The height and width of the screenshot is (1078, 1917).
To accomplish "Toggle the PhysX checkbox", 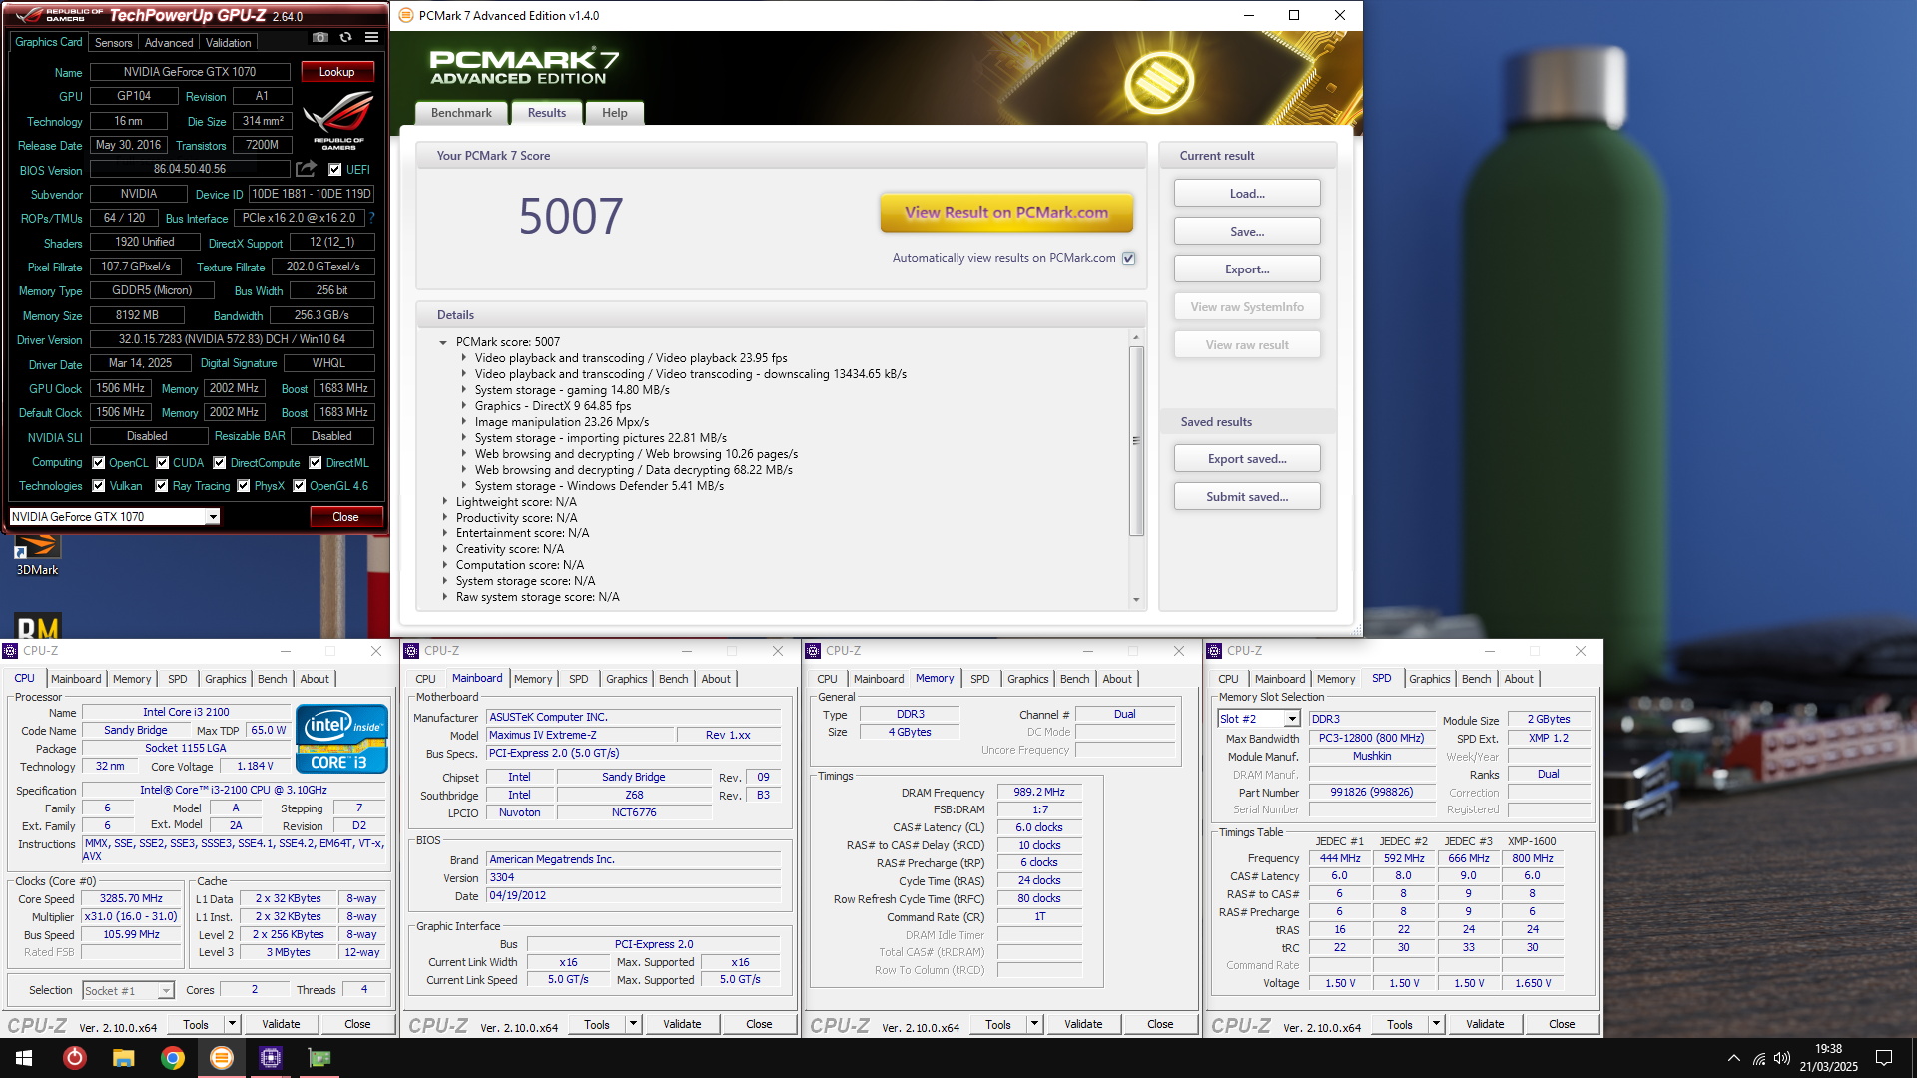I will tap(244, 486).
